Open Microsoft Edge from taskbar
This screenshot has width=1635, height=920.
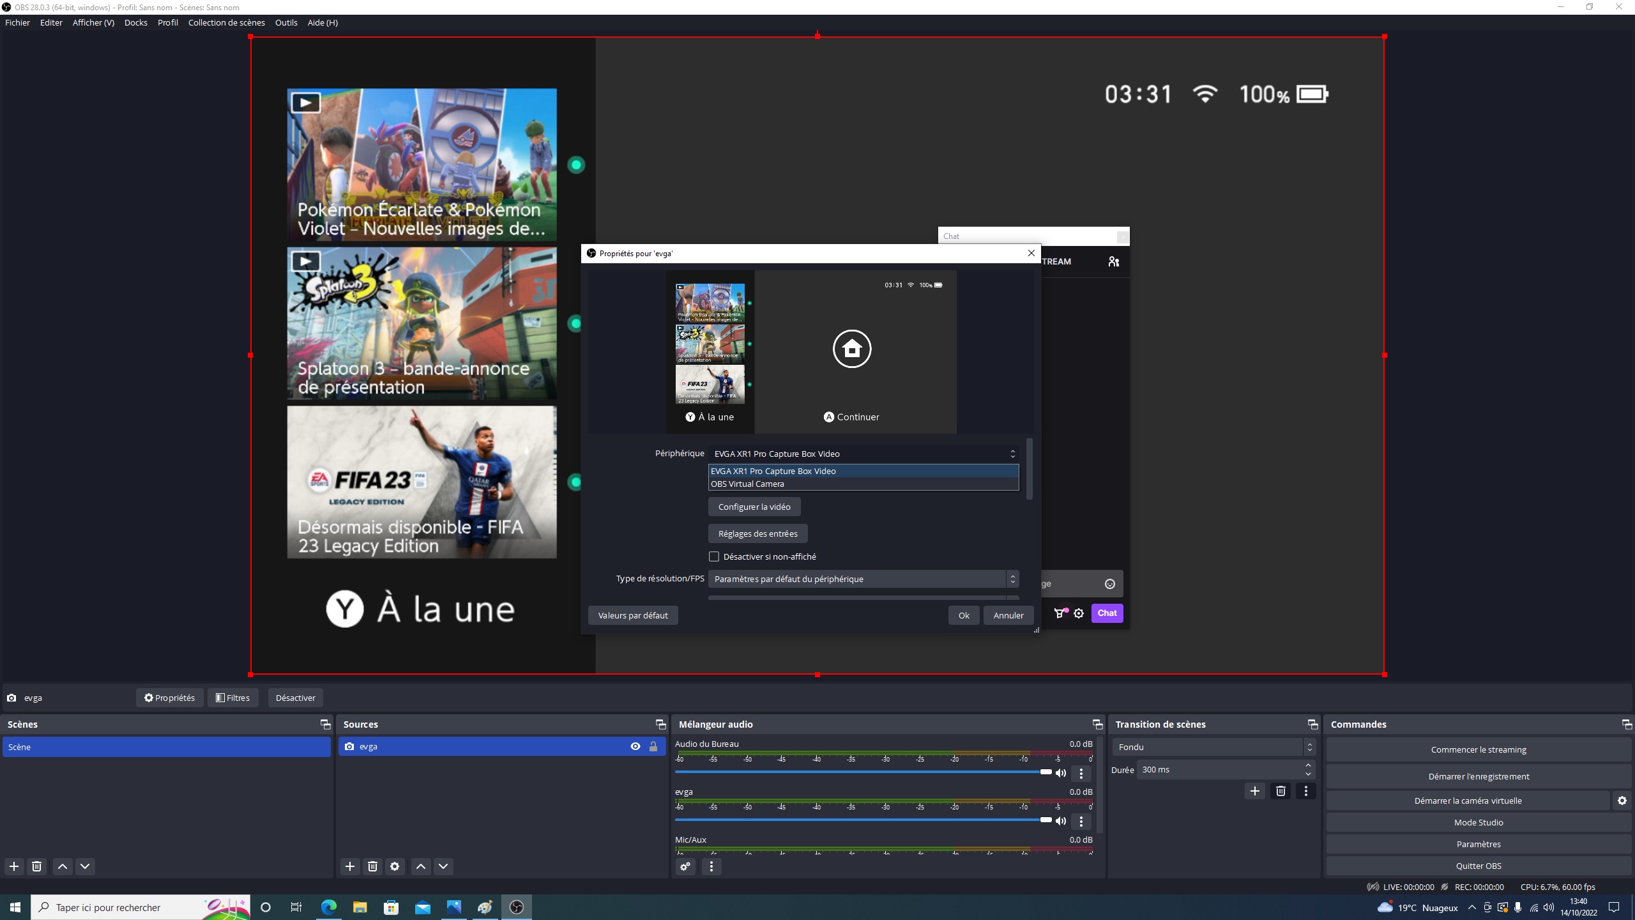click(x=328, y=907)
